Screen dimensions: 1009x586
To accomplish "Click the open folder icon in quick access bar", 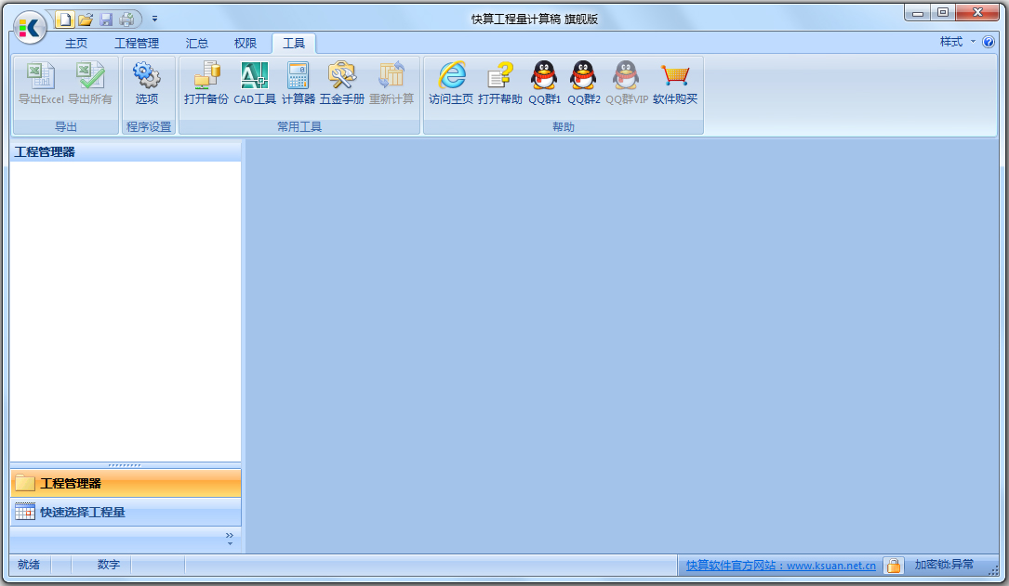I will point(86,19).
